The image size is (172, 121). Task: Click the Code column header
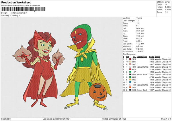pyautogui.click(x=151, y=57)
